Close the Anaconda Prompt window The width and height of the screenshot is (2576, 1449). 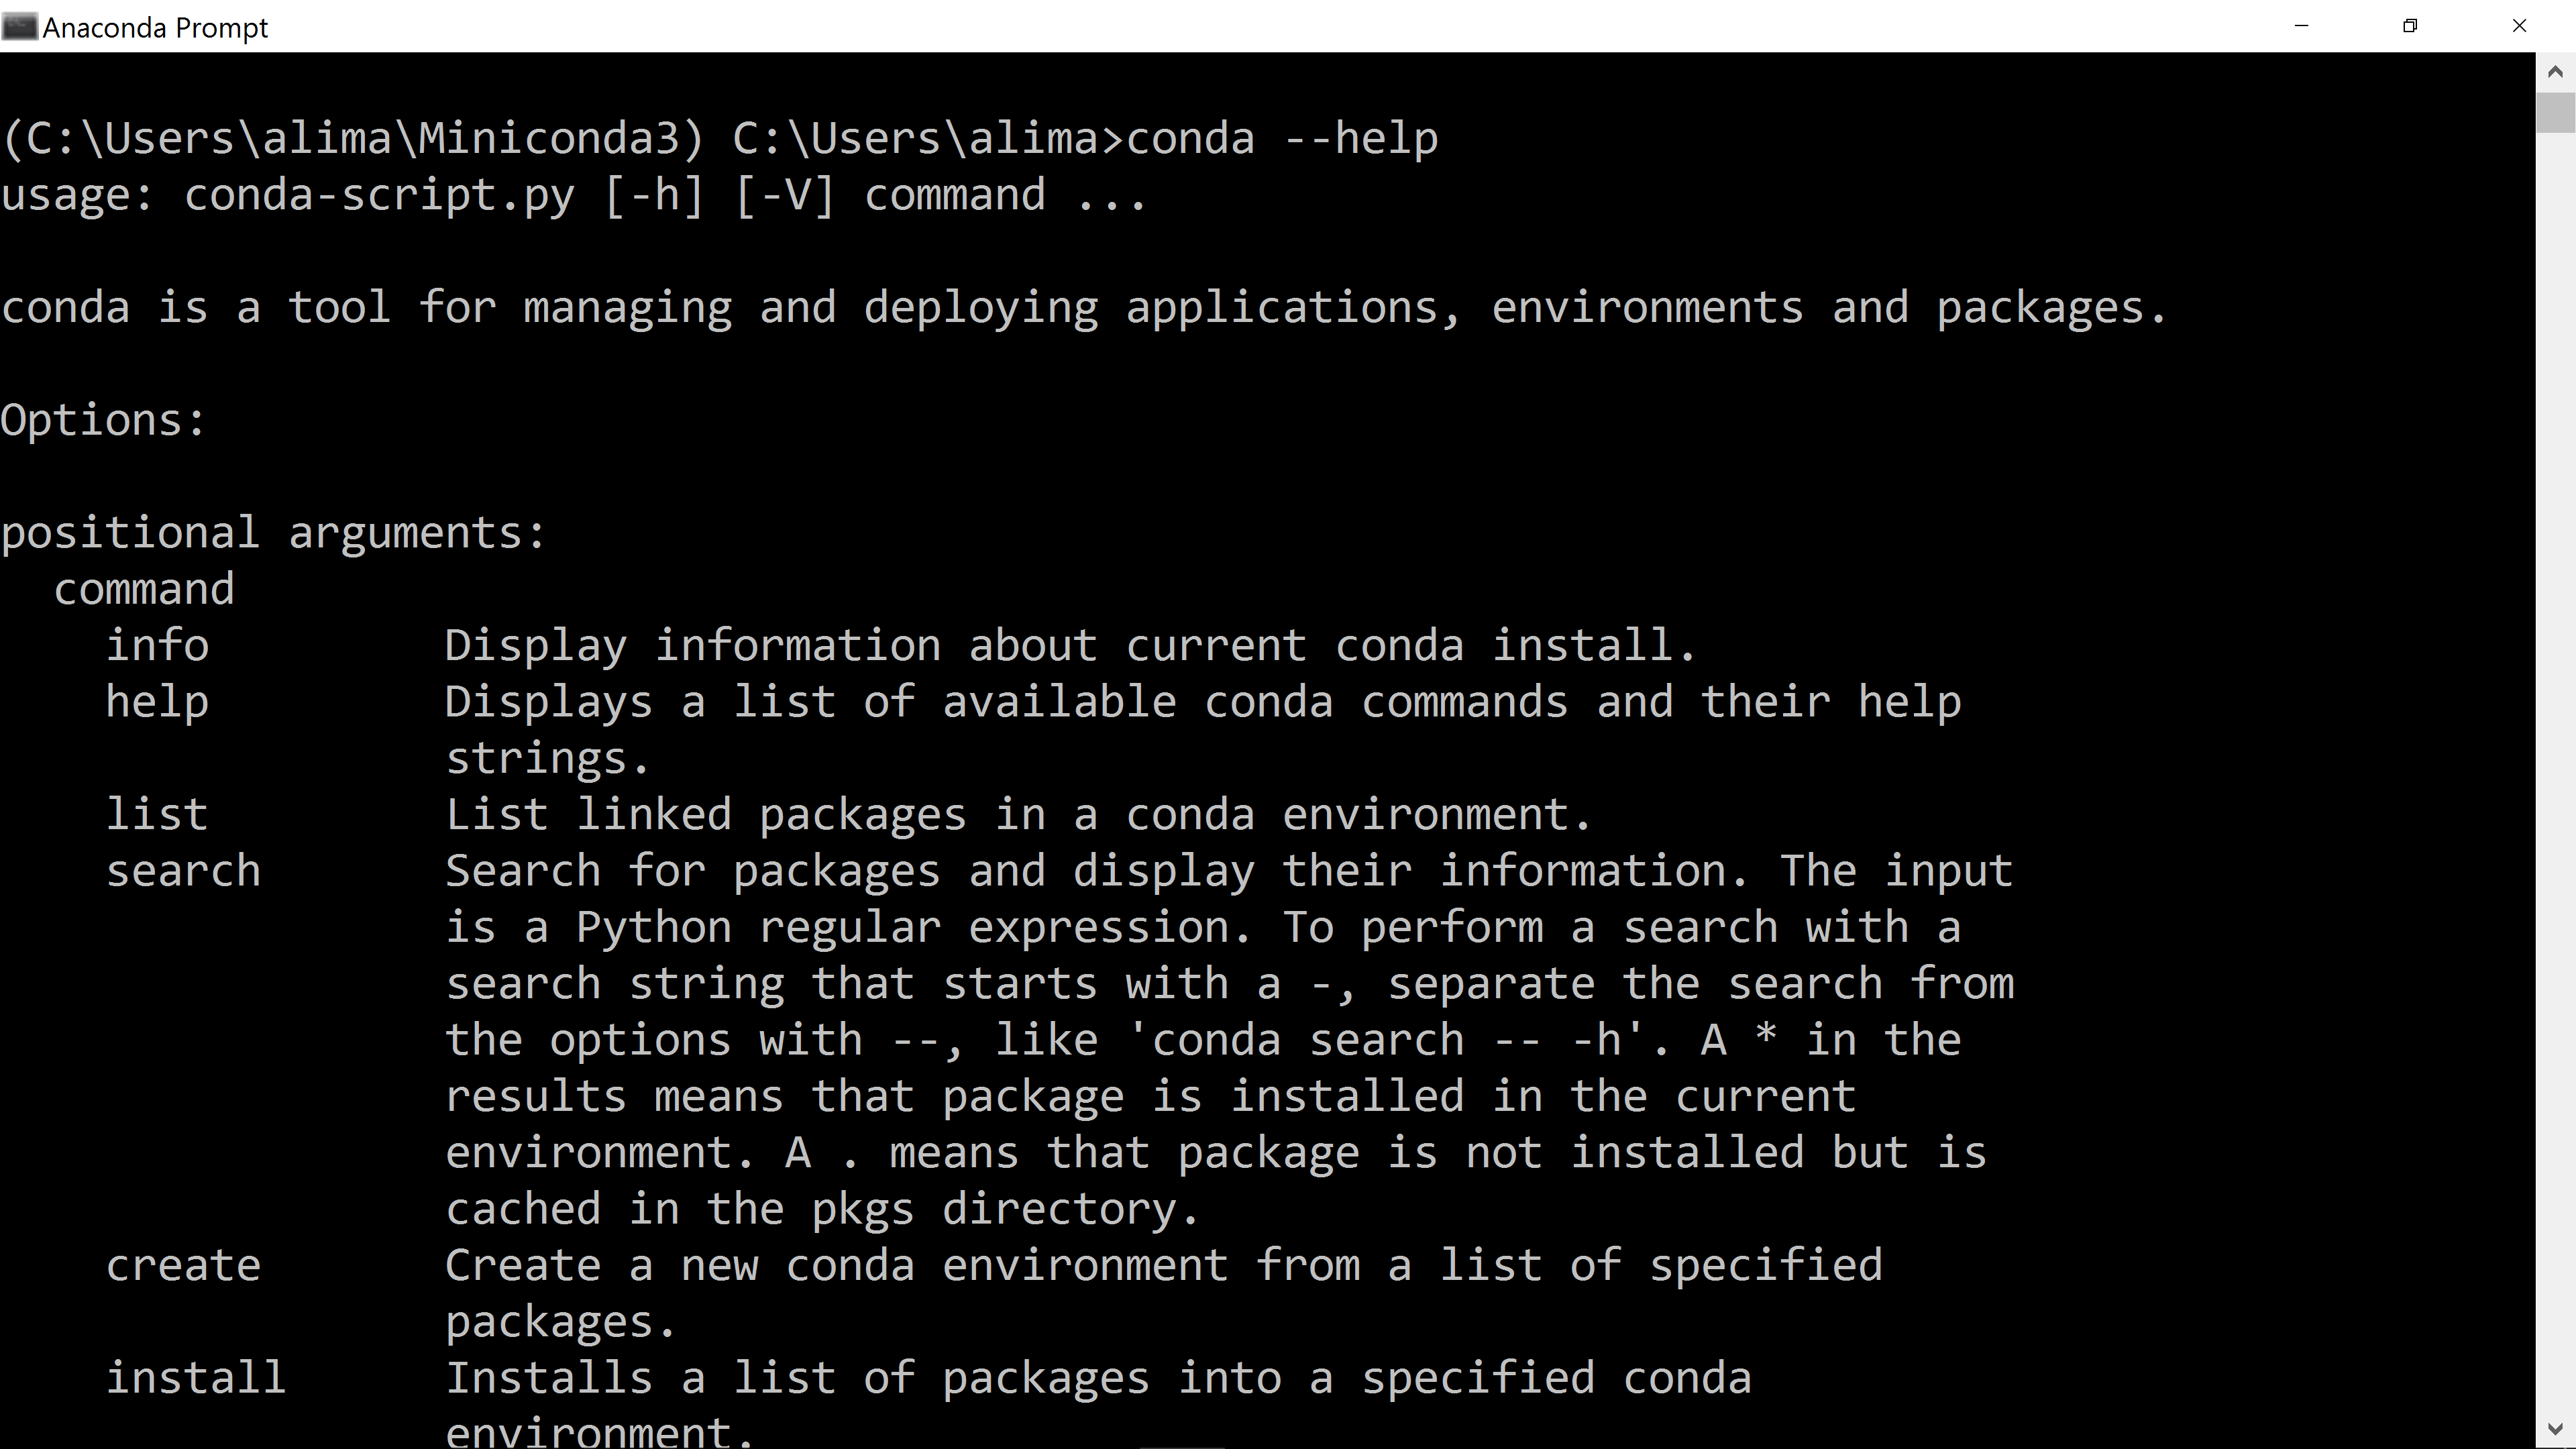coord(2520,26)
